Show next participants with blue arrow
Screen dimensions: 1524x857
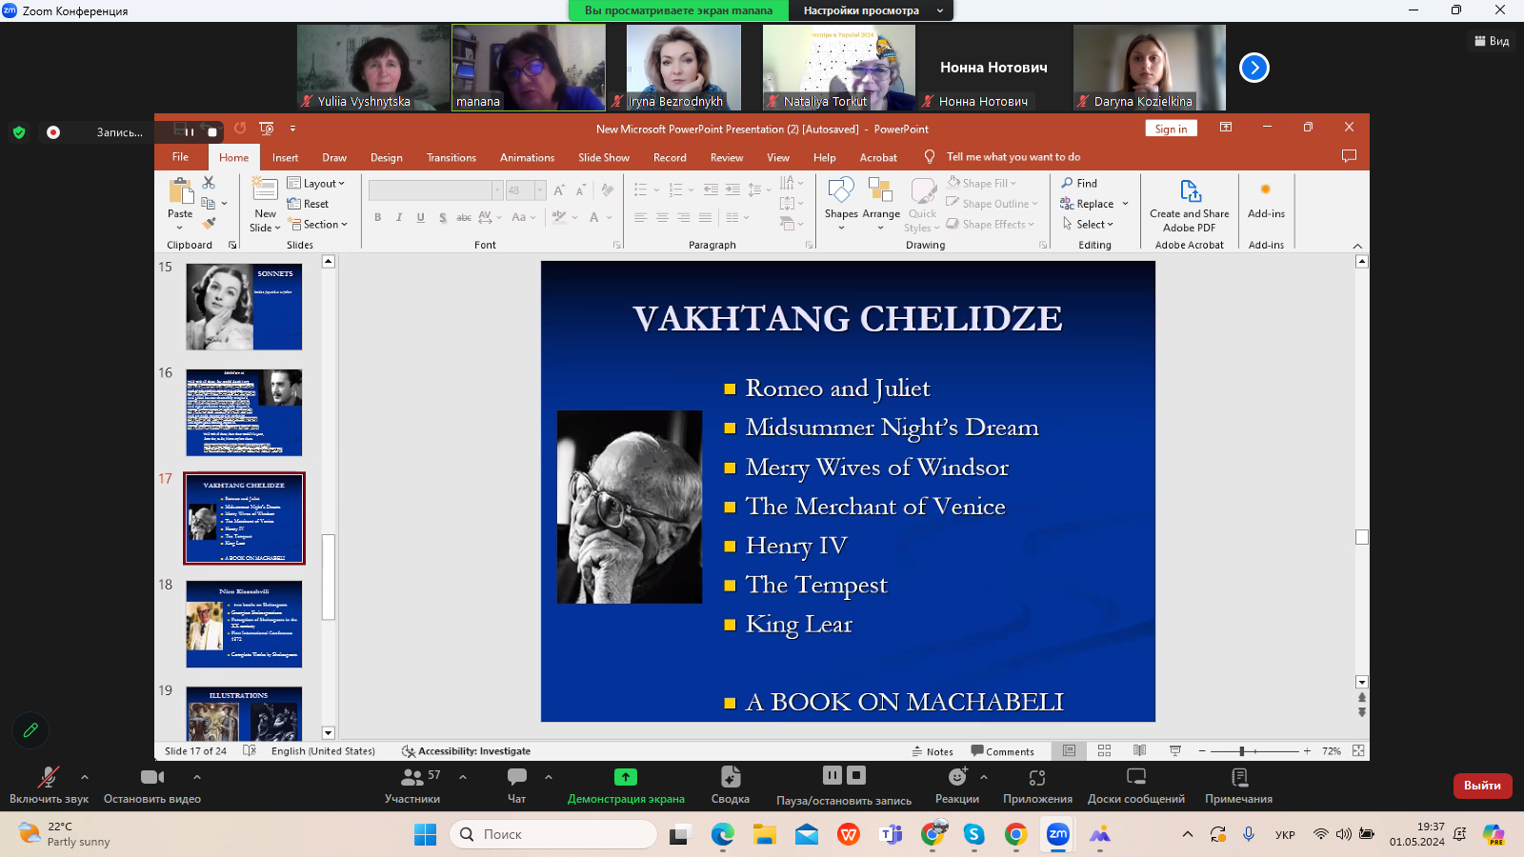click(x=1253, y=68)
